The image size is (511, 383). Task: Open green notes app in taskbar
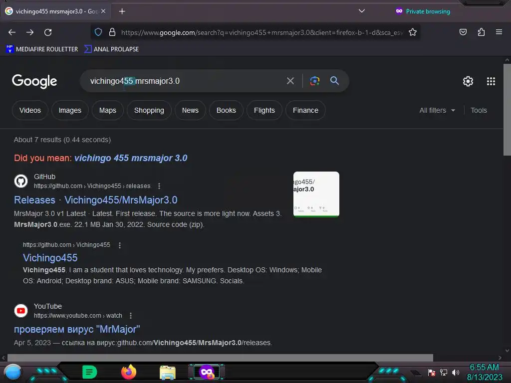(x=89, y=372)
